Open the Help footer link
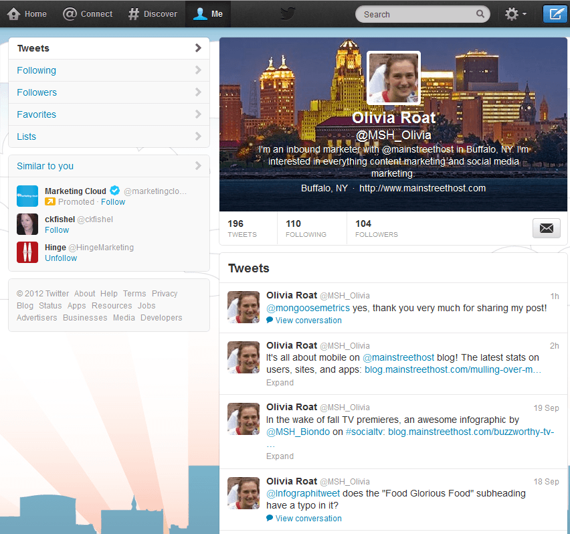The image size is (570, 534). tap(108, 293)
